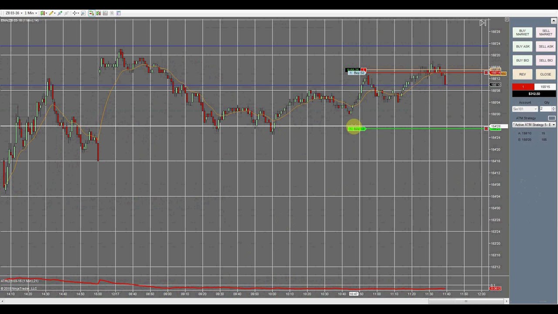The height and width of the screenshot is (314, 558).
Task: Click the BUY BID button
Action: (x=522, y=61)
